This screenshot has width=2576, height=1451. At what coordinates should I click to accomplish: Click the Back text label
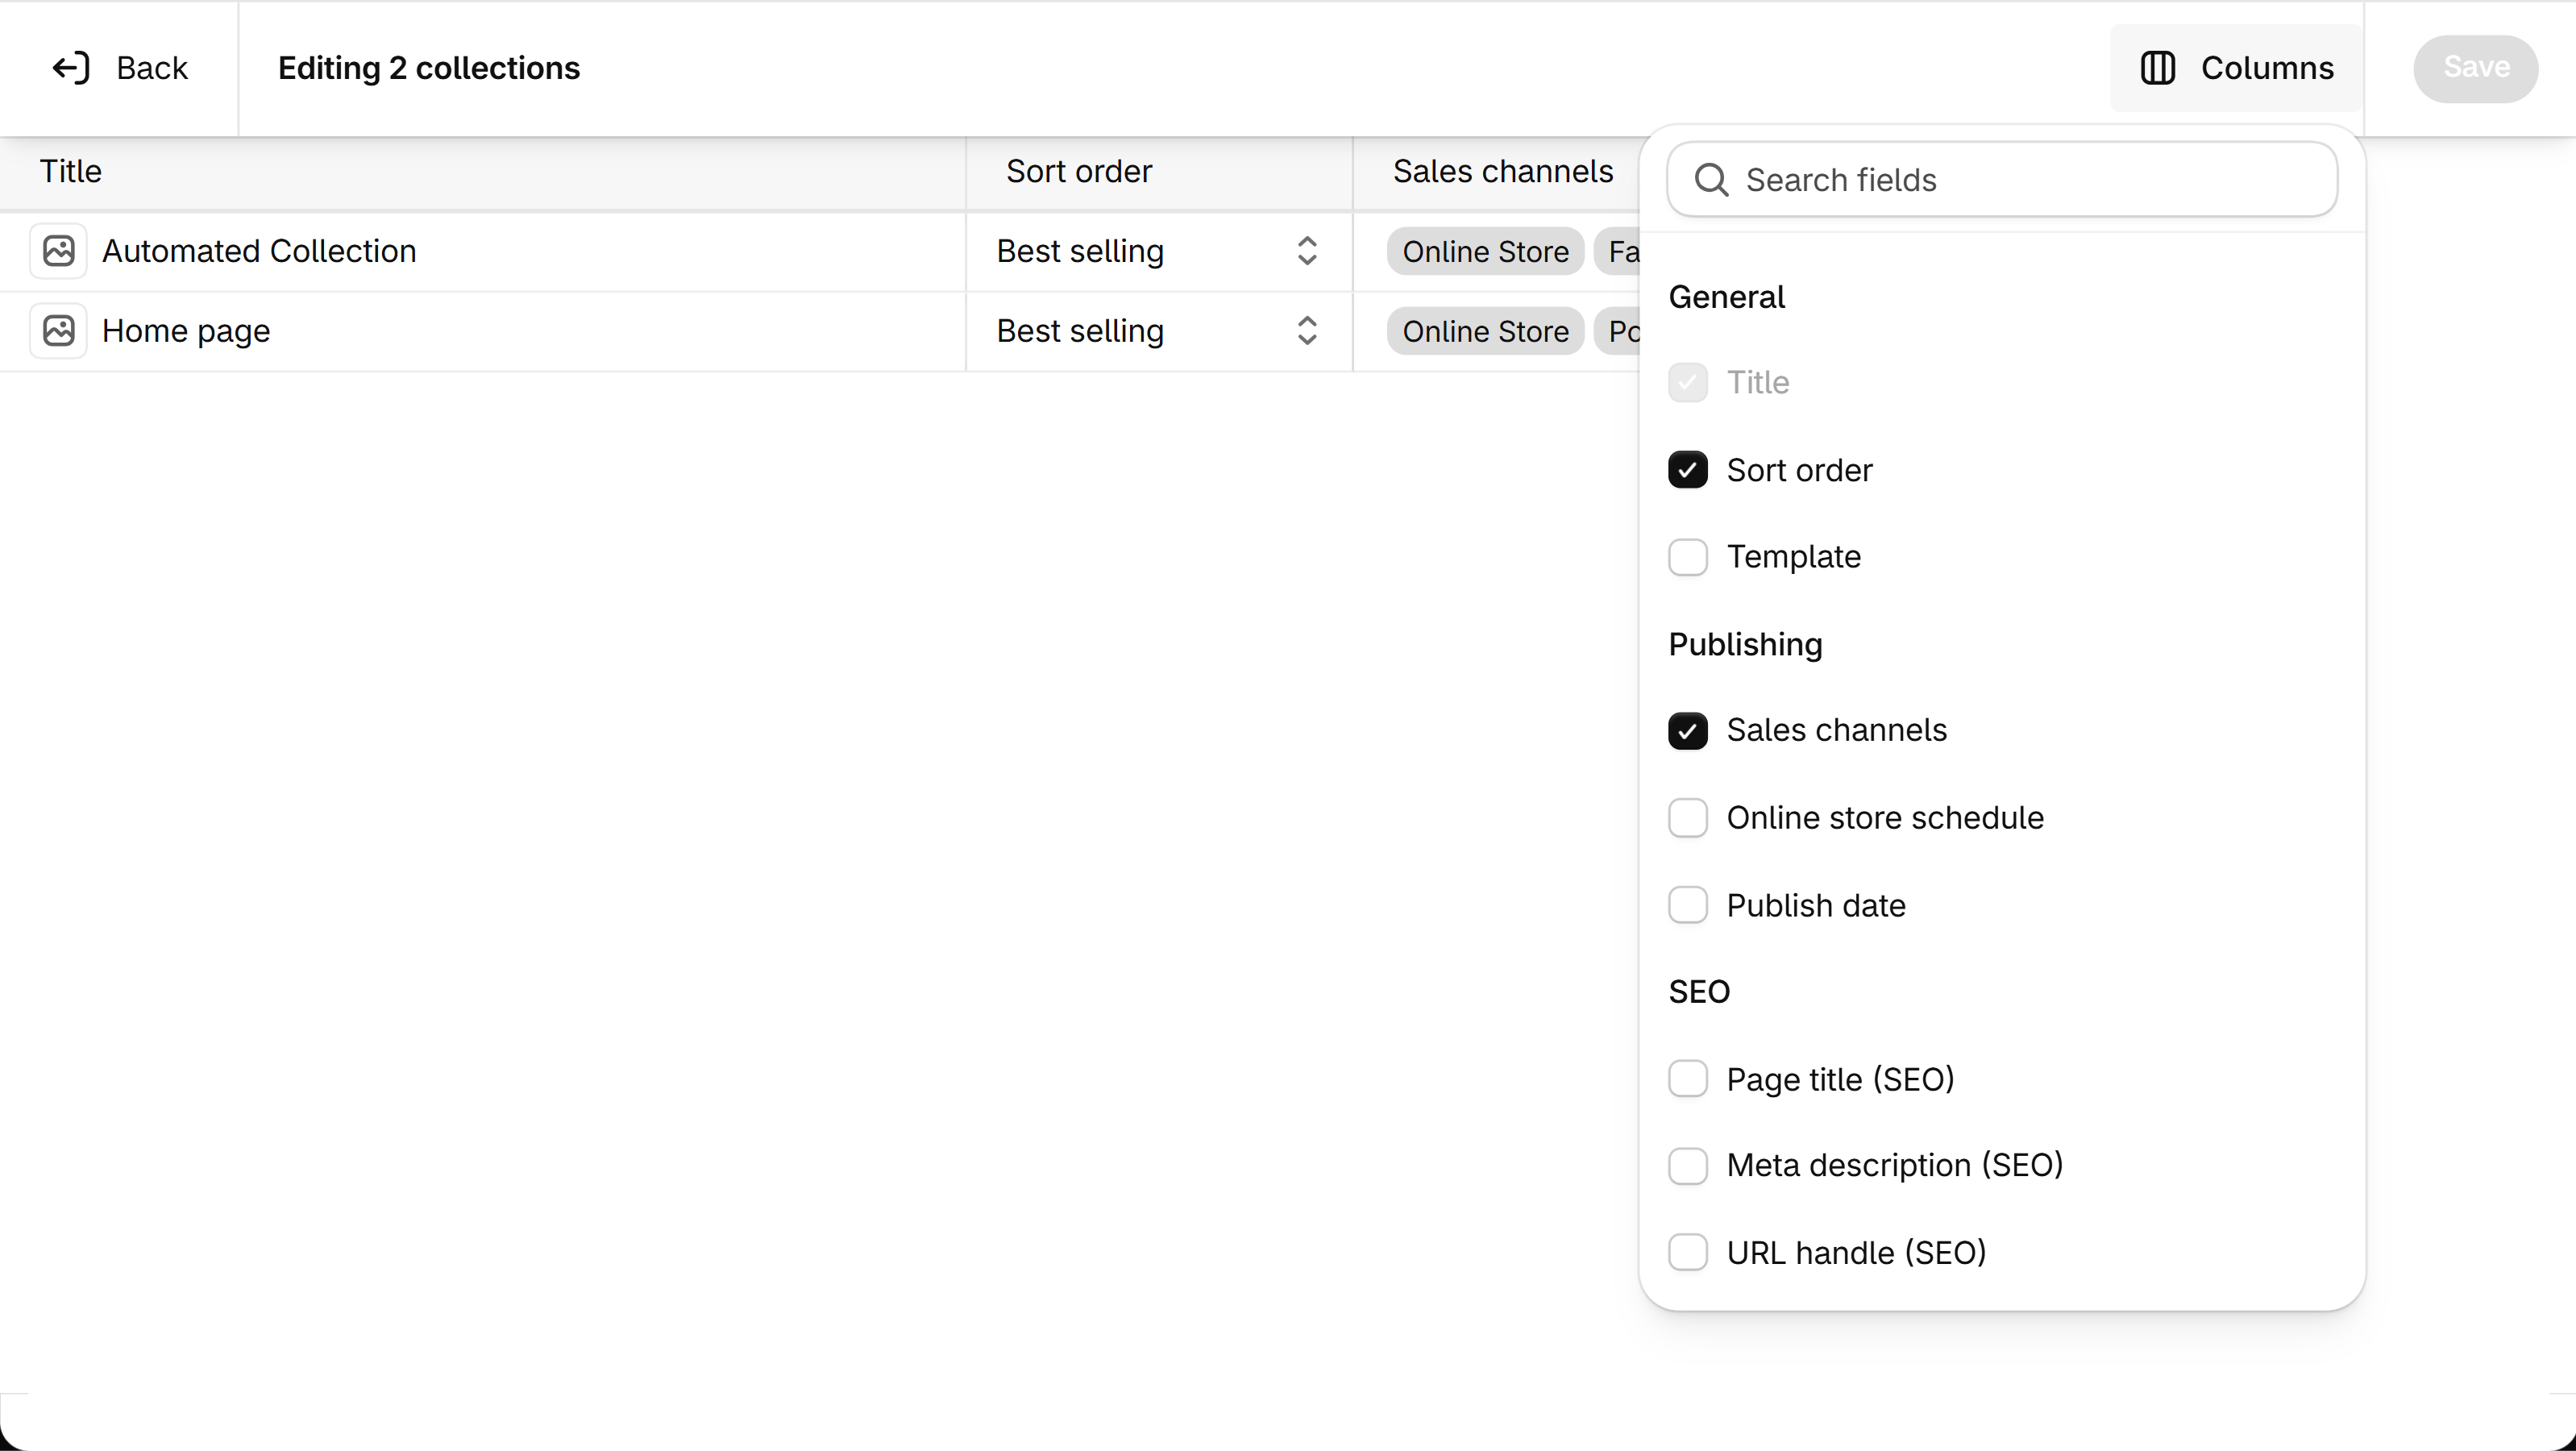(x=152, y=68)
